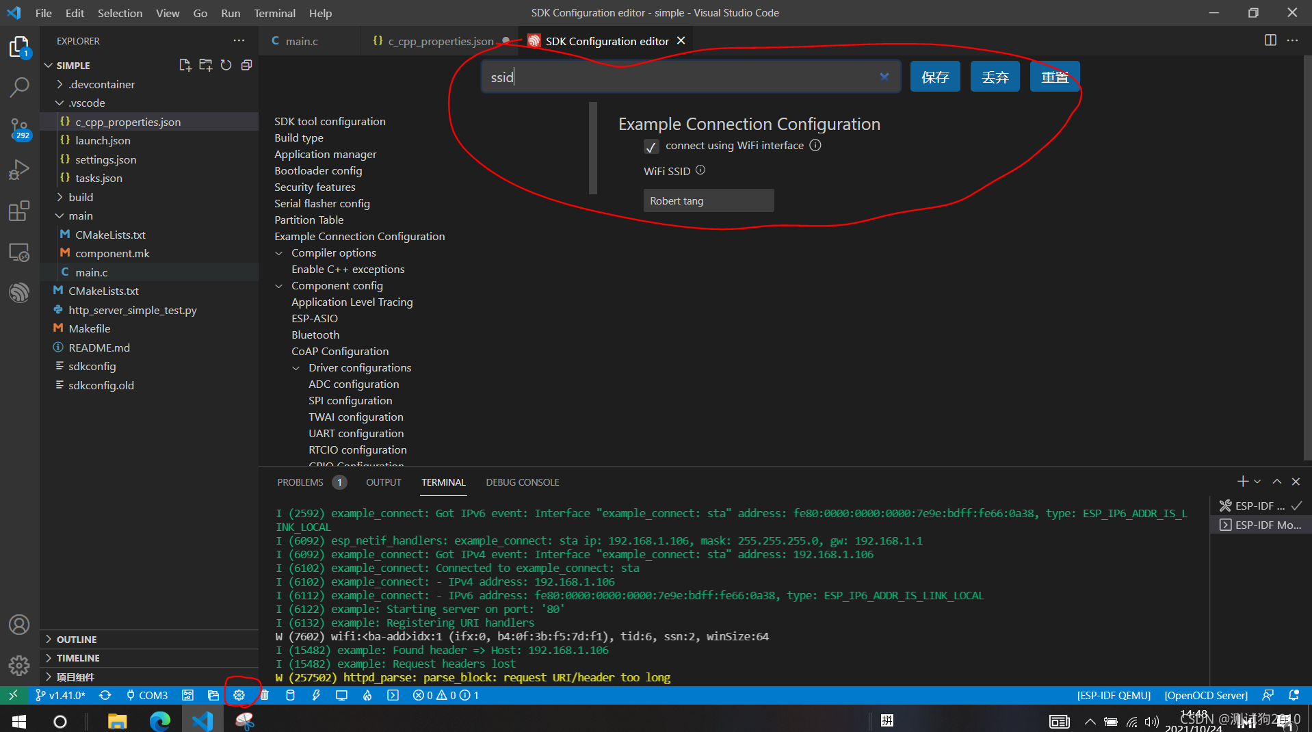1312x732 pixels.
Task: Click the set Espressif device target icon
Action: point(187,695)
